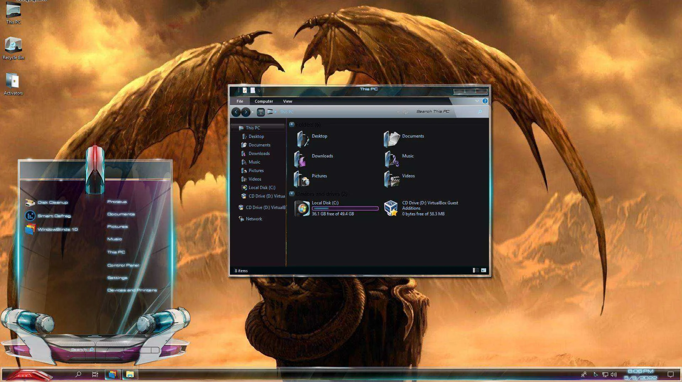Click the Up one level button in Explorer

pyautogui.click(x=261, y=112)
